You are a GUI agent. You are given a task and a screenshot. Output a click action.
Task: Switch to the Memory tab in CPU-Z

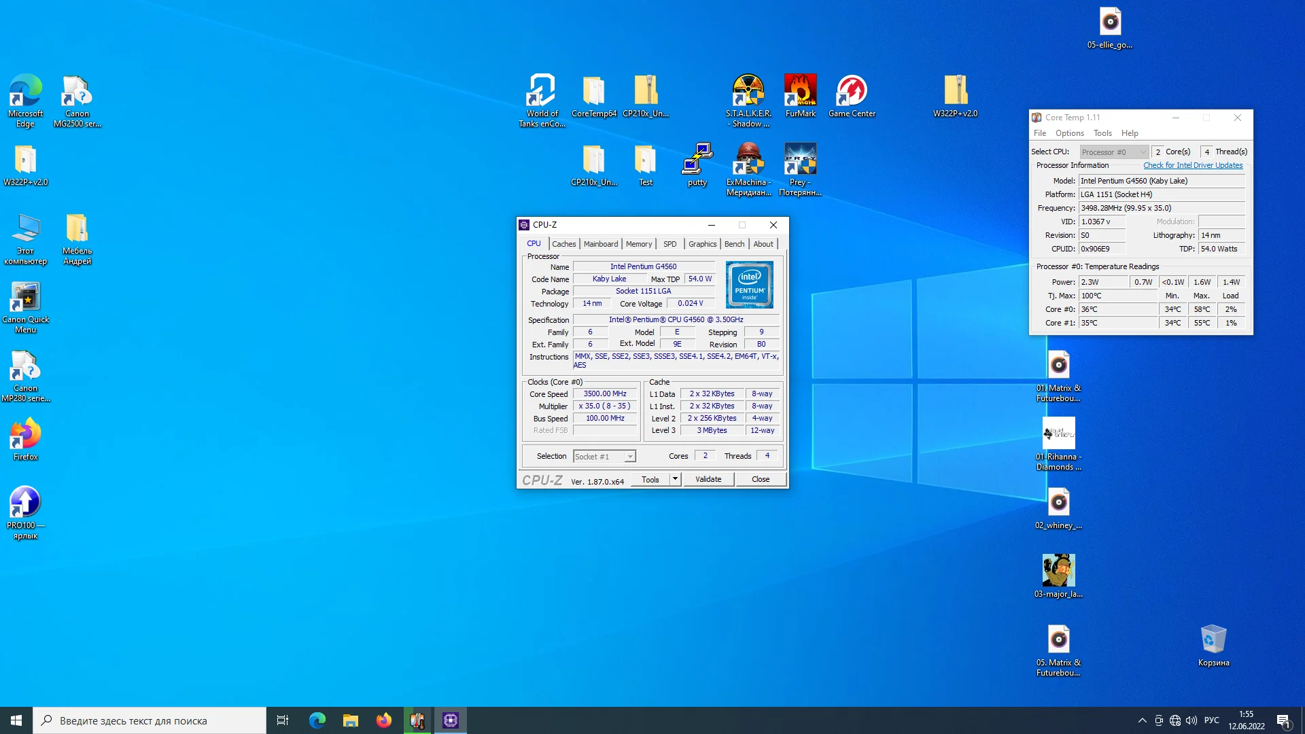638,244
